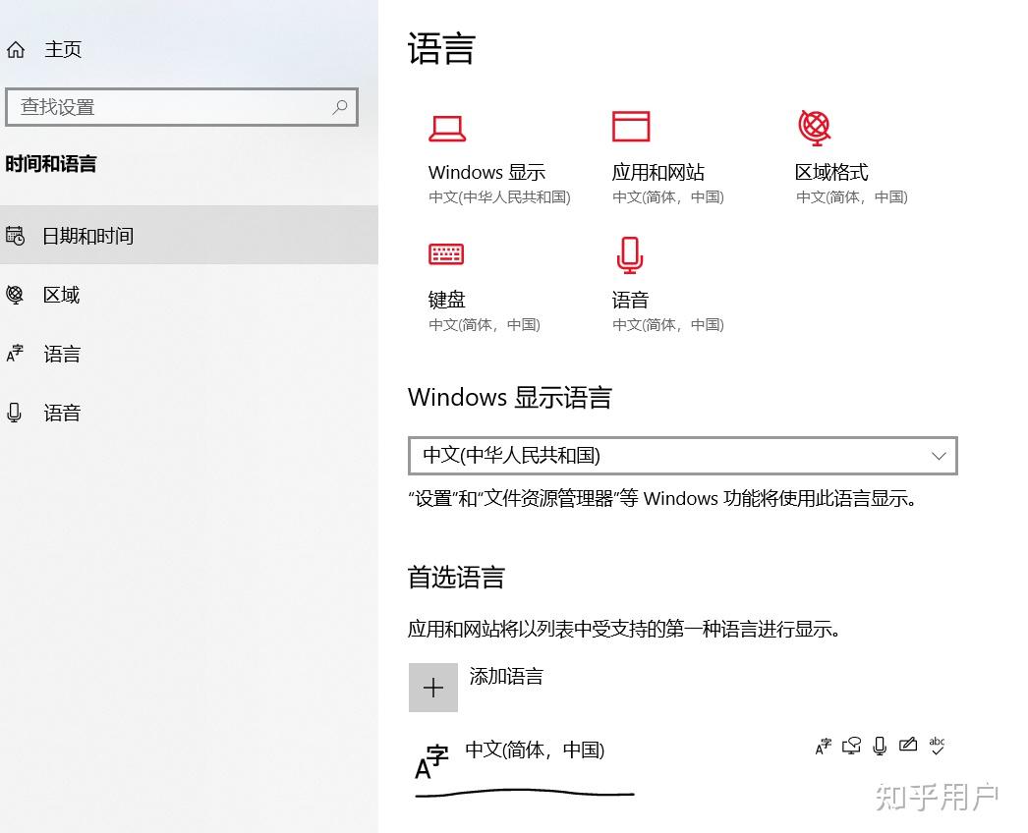Click the red keyboard icon for 键盘
This screenshot has height=833, width=1028.
[446, 253]
